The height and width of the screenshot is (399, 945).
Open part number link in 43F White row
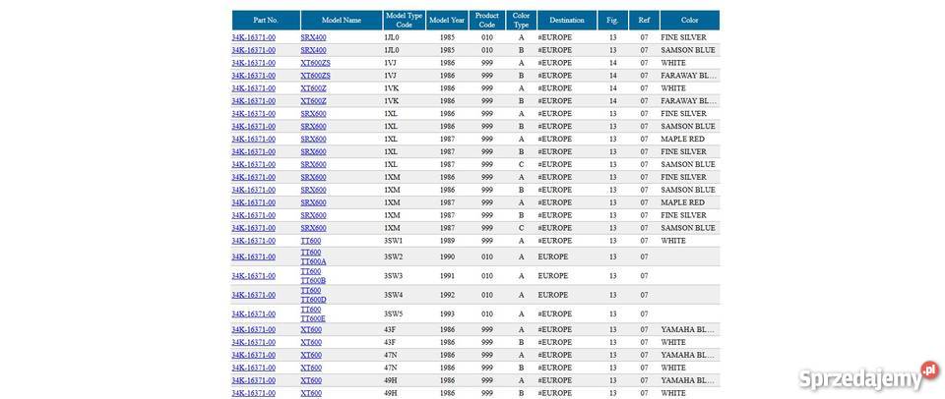tap(254, 342)
